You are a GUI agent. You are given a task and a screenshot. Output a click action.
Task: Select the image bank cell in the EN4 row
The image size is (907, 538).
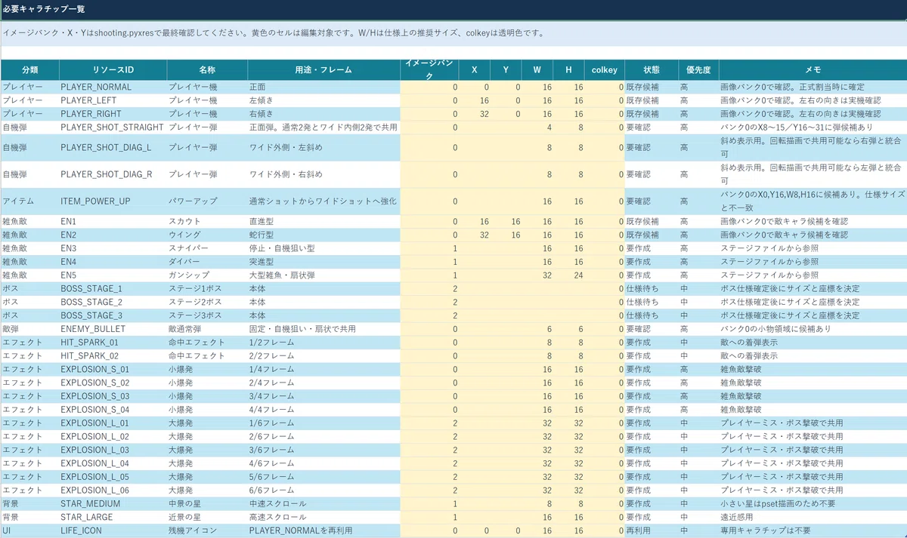coord(429,262)
